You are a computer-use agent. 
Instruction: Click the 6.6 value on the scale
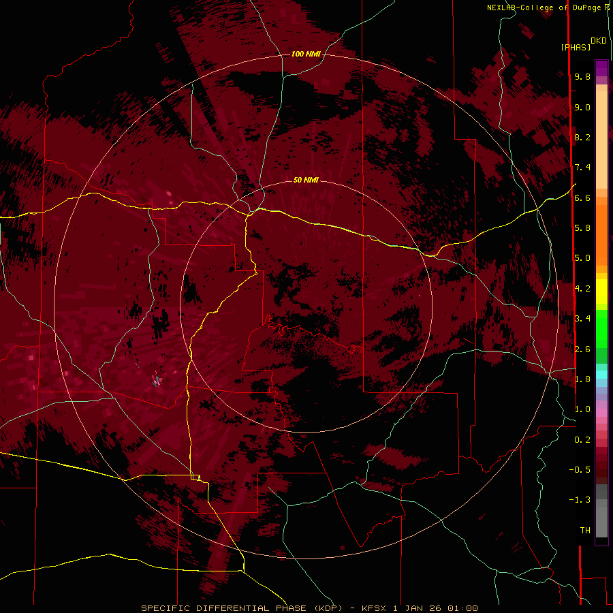[582, 198]
